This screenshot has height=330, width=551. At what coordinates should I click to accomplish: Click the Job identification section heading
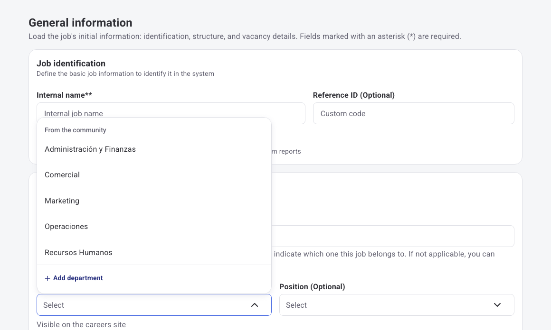coord(71,64)
